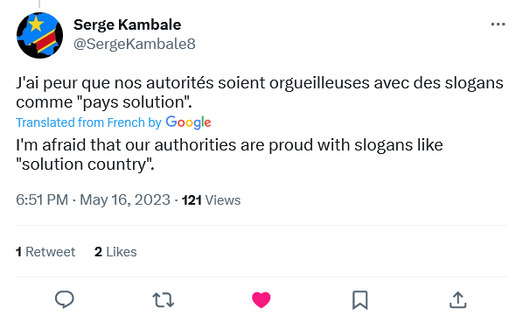
Task: Open the Serge Kambale display name
Action: tap(127, 25)
